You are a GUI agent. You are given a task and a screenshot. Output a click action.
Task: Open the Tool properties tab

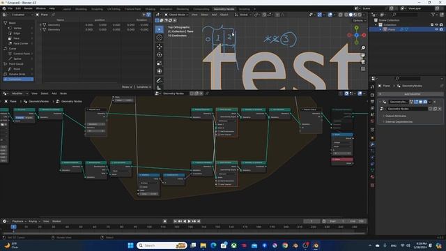pyautogui.click(x=372, y=86)
